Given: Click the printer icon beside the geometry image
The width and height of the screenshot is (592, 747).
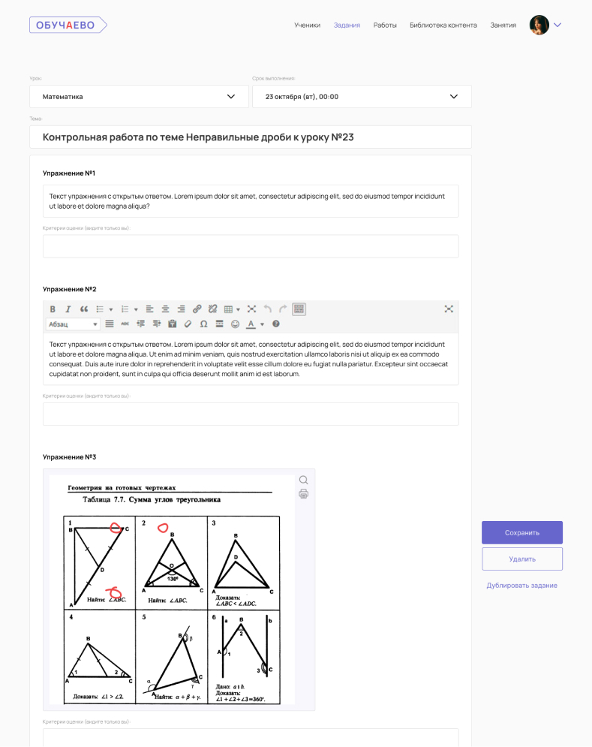Looking at the screenshot, I should [303, 494].
